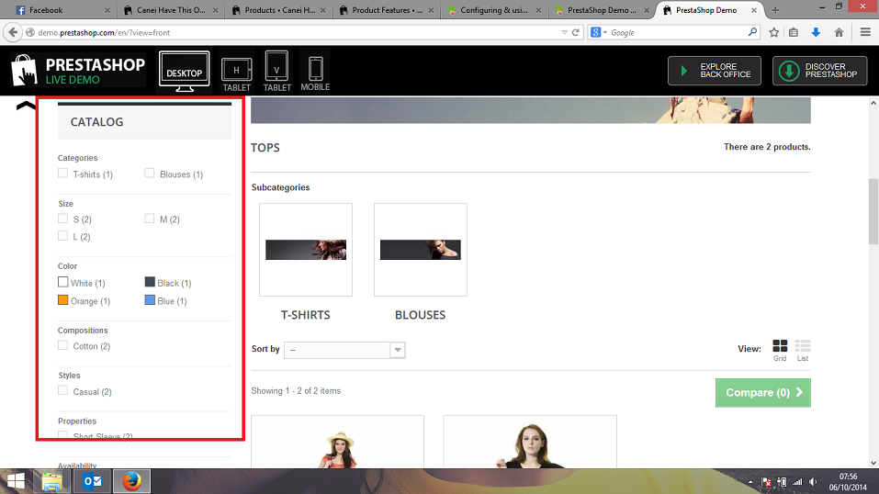Bookmark this page with star icon
The width and height of the screenshot is (879, 494).
774,32
